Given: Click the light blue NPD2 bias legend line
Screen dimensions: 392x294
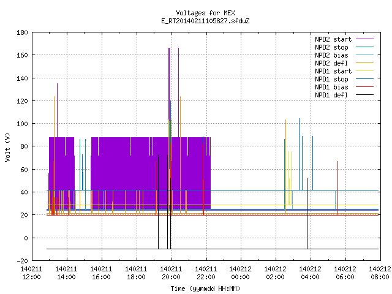Looking at the screenshot, I should click(x=364, y=55).
